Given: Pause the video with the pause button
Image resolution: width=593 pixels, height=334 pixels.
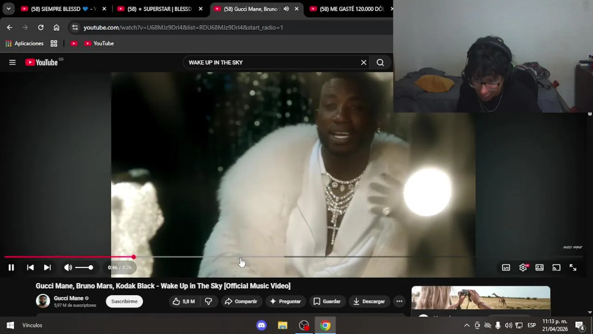Looking at the screenshot, I should (x=11, y=268).
